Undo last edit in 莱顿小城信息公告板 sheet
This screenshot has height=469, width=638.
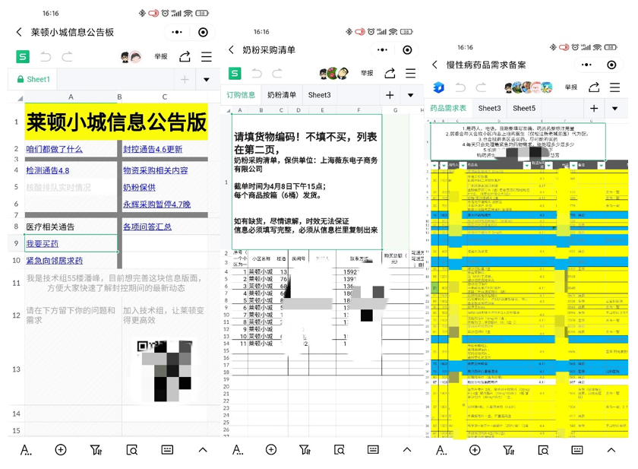[46, 56]
